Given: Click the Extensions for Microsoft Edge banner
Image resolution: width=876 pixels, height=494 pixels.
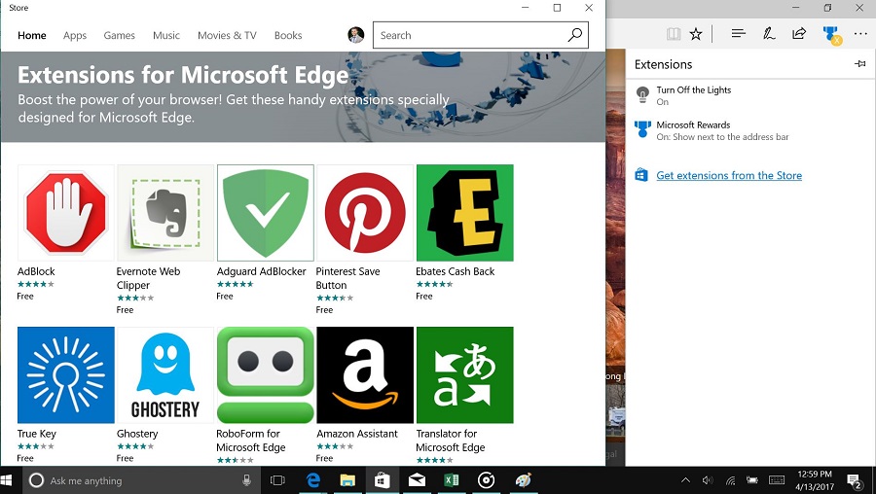Looking at the screenshot, I should 303,97.
